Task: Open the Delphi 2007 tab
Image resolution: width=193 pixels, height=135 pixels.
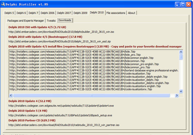Action: pyautogui.click(x=64, y=13)
